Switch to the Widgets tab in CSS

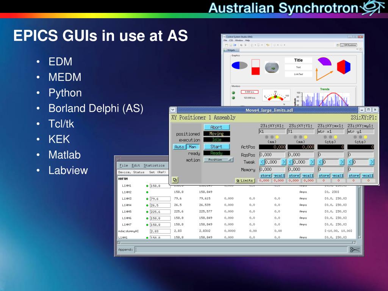(x=231, y=50)
